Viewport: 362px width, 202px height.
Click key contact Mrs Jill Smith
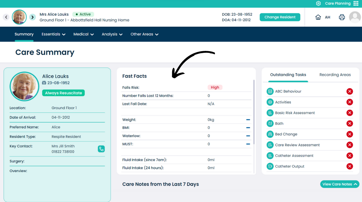pyautogui.click(x=63, y=146)
